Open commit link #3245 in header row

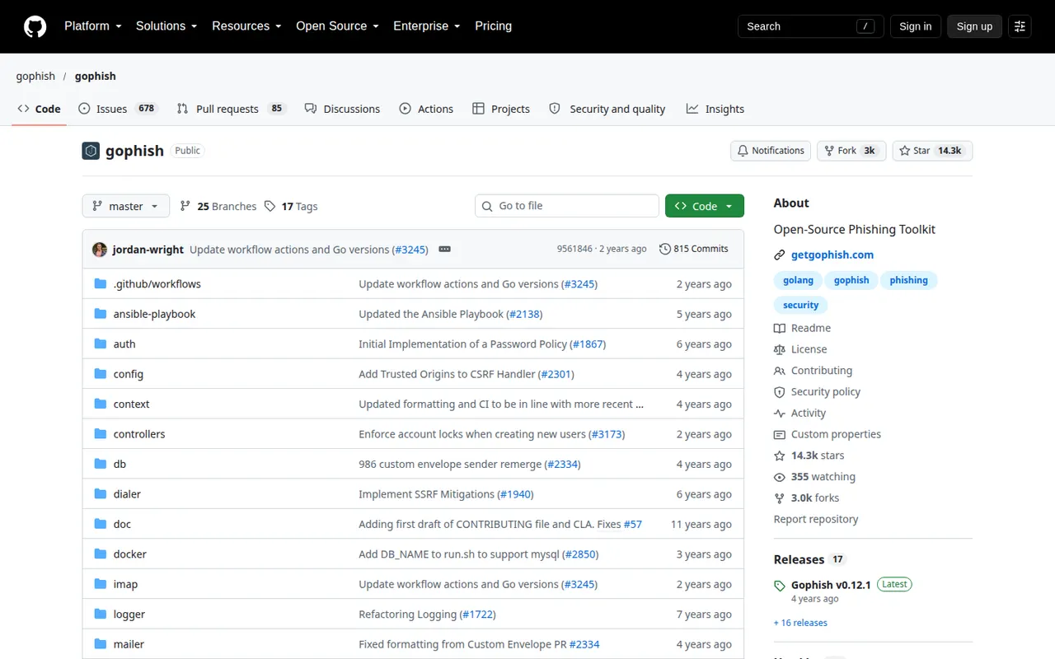(x=410, y=249)
